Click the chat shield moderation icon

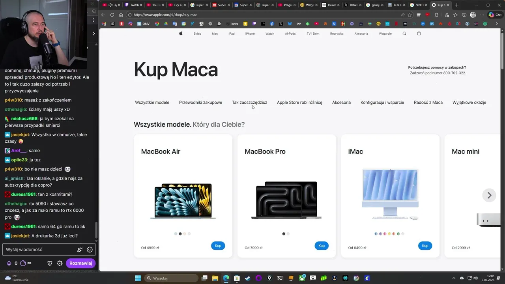tap(50, 263)
